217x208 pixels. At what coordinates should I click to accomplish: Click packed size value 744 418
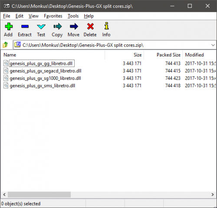click(x=173, y=86)
